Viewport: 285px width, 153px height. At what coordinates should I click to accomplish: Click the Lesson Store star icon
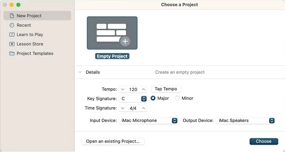(12, 44)
